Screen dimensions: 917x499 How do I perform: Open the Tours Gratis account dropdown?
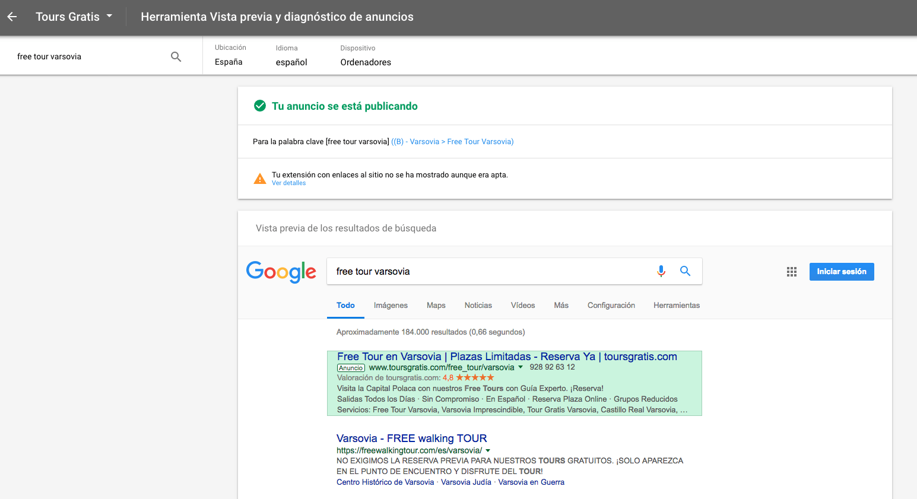pyautogui.click(x=74, y=17)
